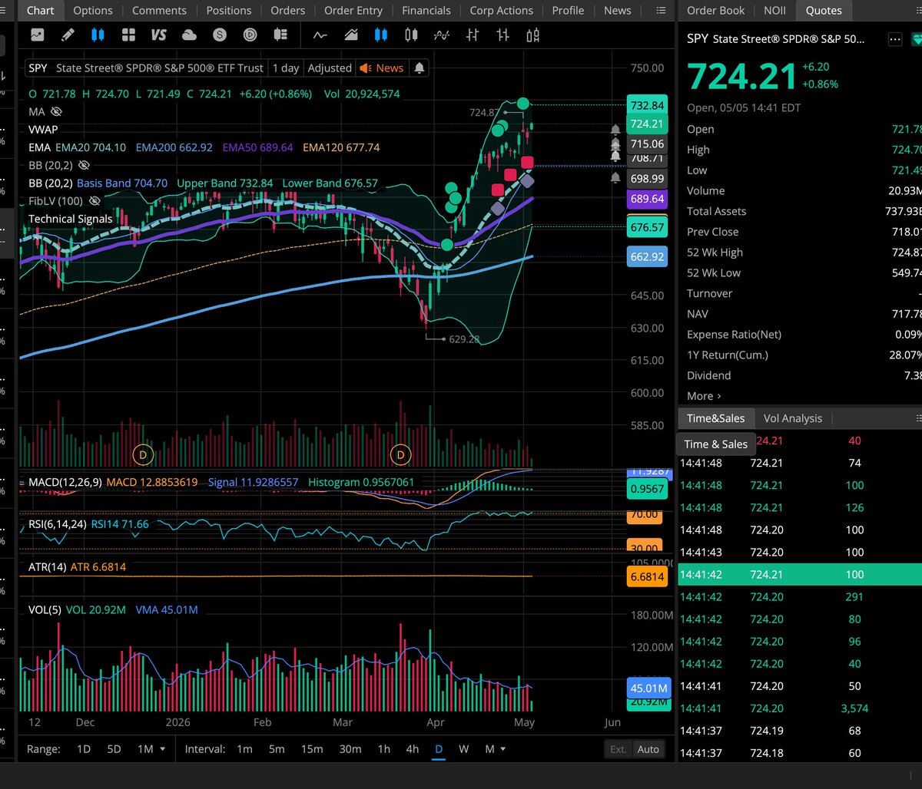The width and height of the screenshot is (922, 789).
Task: Select the wavy baseline chart style
Action: tap(442, 35)
